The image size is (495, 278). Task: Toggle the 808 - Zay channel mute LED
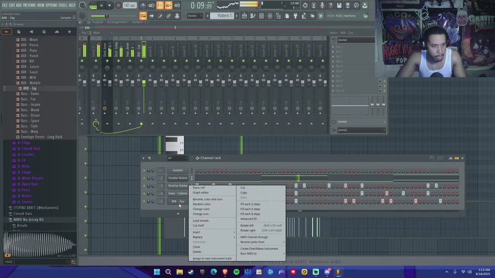click(x=144, y=201)
